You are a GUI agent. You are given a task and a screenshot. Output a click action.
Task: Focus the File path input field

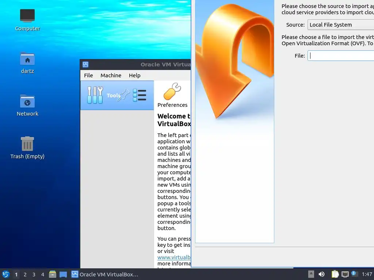pyautogui.click(x=341, y=56)
